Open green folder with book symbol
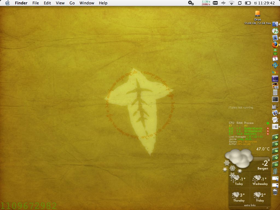This screenshot has width=280, height=210. point(275,164)
